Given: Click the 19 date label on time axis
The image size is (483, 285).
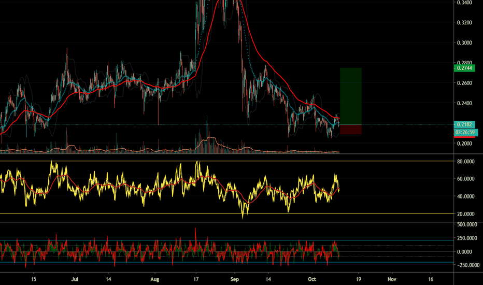Looking at the screenshot, I should tap(359, 279).
